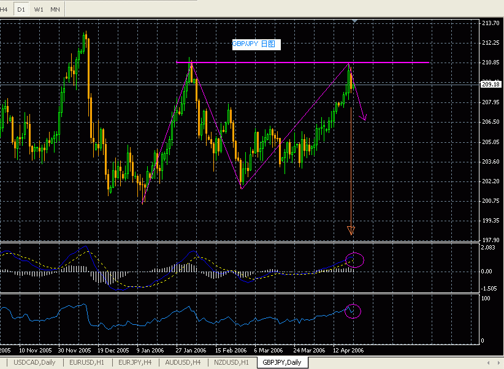Click the magenta ellipse on the MACD panel
Screen dimensions: 504x369
[x=354, y=260]
